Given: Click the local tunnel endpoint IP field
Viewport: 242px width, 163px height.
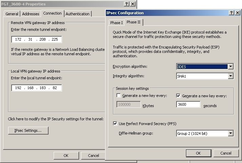Looking at the screenshot, I should coord(37,88).
